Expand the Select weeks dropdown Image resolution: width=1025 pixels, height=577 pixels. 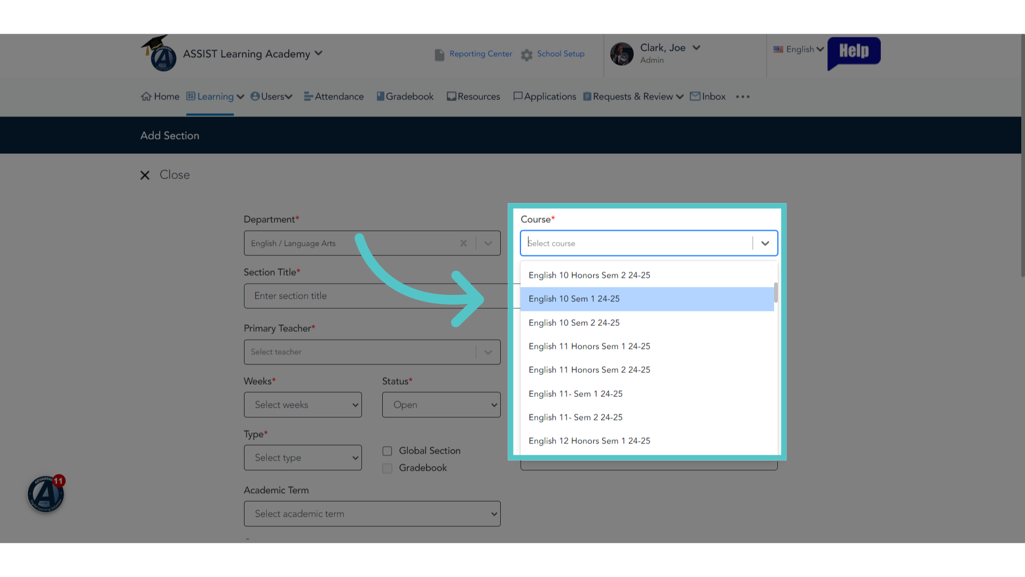tap(303, 405)
